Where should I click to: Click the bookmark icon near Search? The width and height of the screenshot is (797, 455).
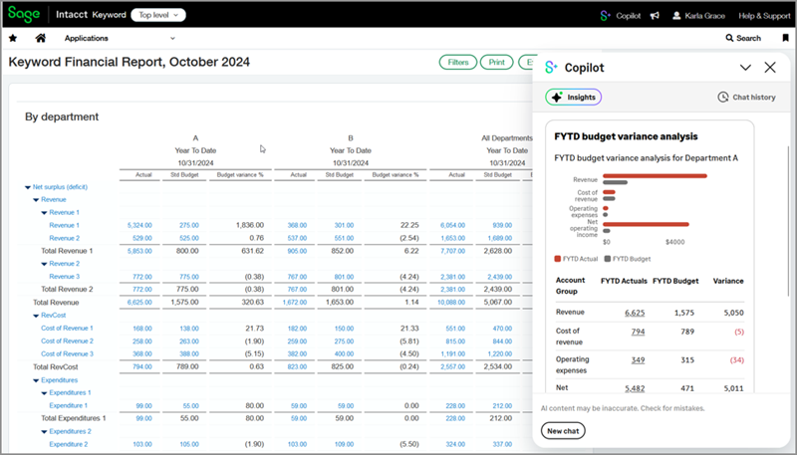point(785,38)
